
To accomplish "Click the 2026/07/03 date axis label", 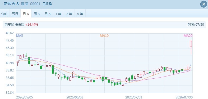I will (133, 97).
